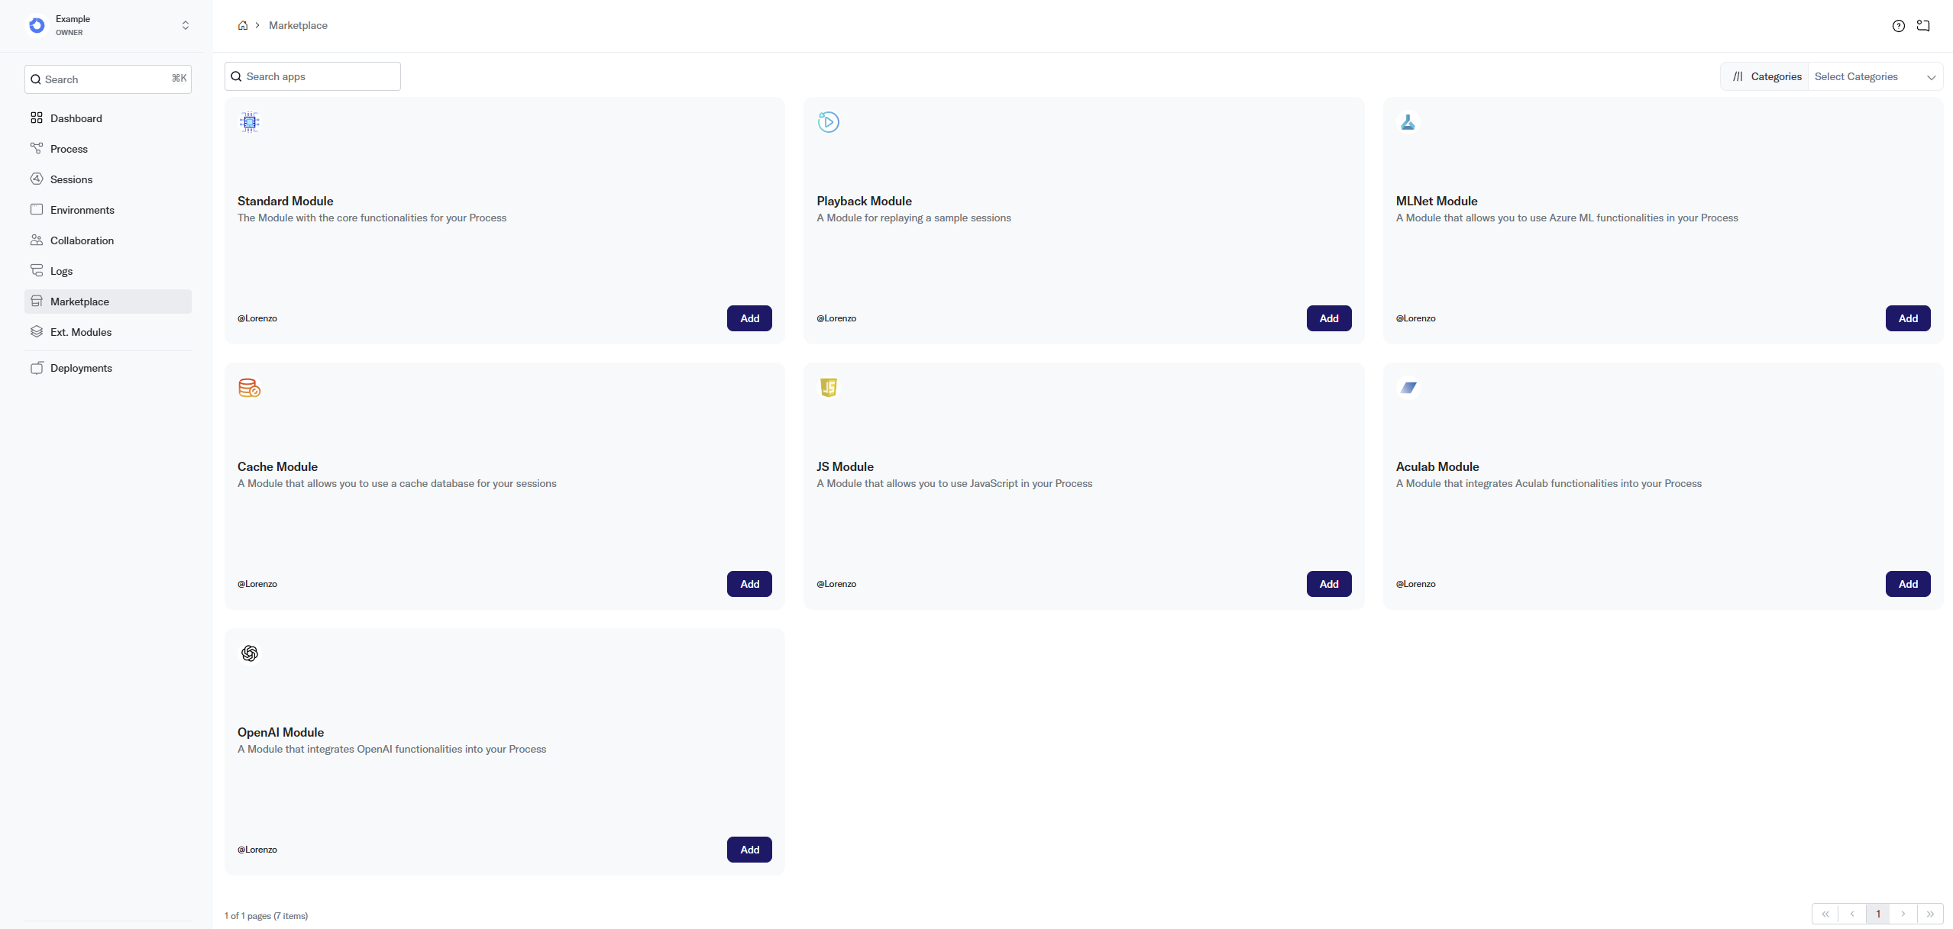Click the Dashboard grid icon in sidebar

37,118
